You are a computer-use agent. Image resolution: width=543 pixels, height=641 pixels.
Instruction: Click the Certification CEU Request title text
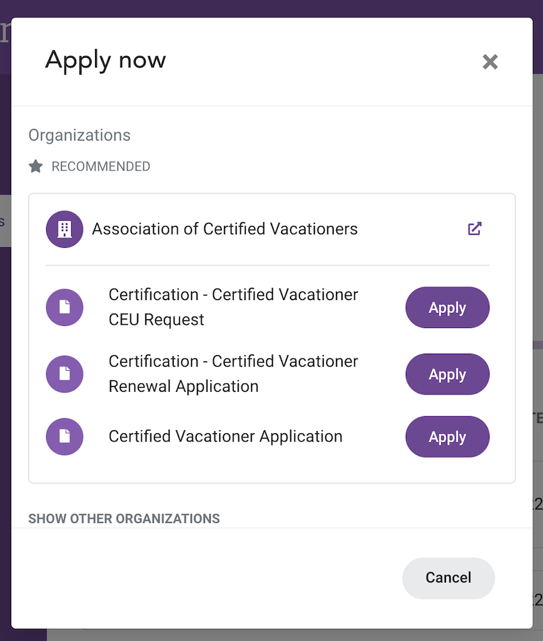click(233, 307)
